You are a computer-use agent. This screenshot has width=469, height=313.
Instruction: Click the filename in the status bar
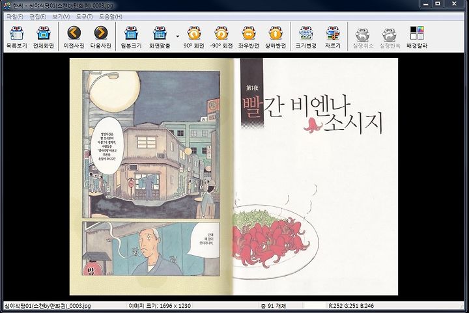(48, 306)
